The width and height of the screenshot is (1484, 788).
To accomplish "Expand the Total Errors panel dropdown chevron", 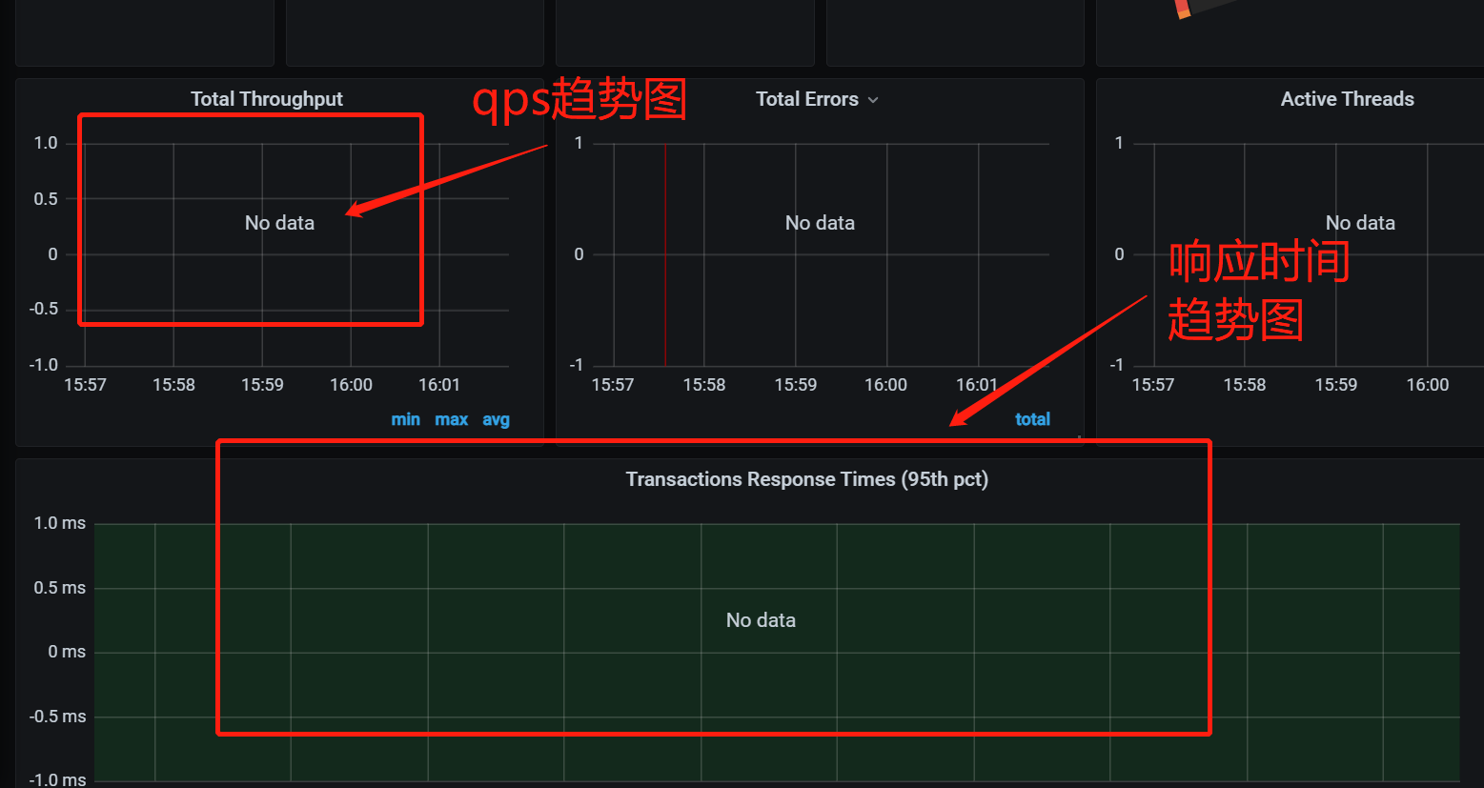I will coord(873,100).
